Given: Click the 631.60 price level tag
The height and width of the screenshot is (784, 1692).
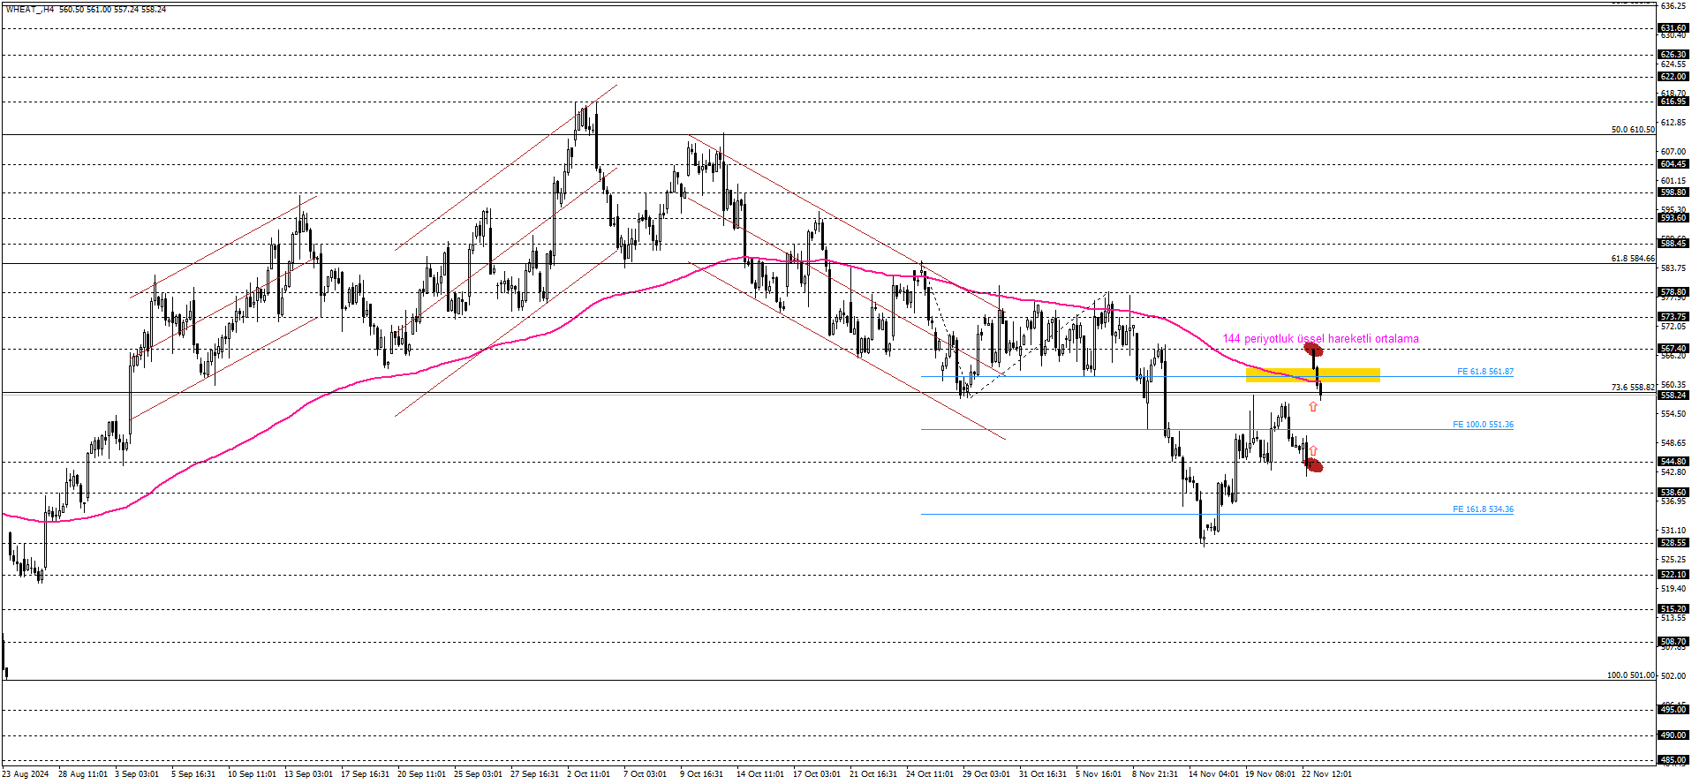Looking at the screenshot, I should coord(1673,28).
